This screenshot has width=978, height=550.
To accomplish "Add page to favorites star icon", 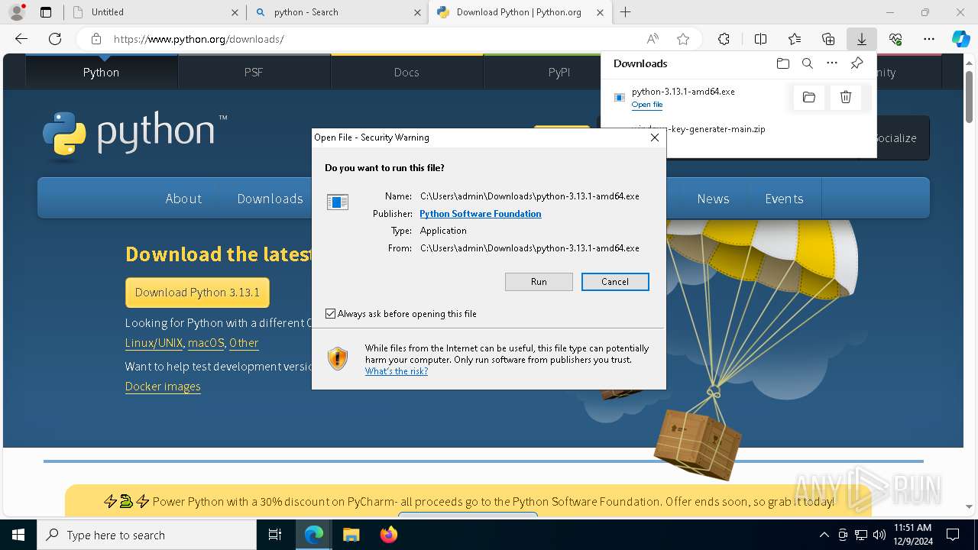I will click(x=683, y=39).
